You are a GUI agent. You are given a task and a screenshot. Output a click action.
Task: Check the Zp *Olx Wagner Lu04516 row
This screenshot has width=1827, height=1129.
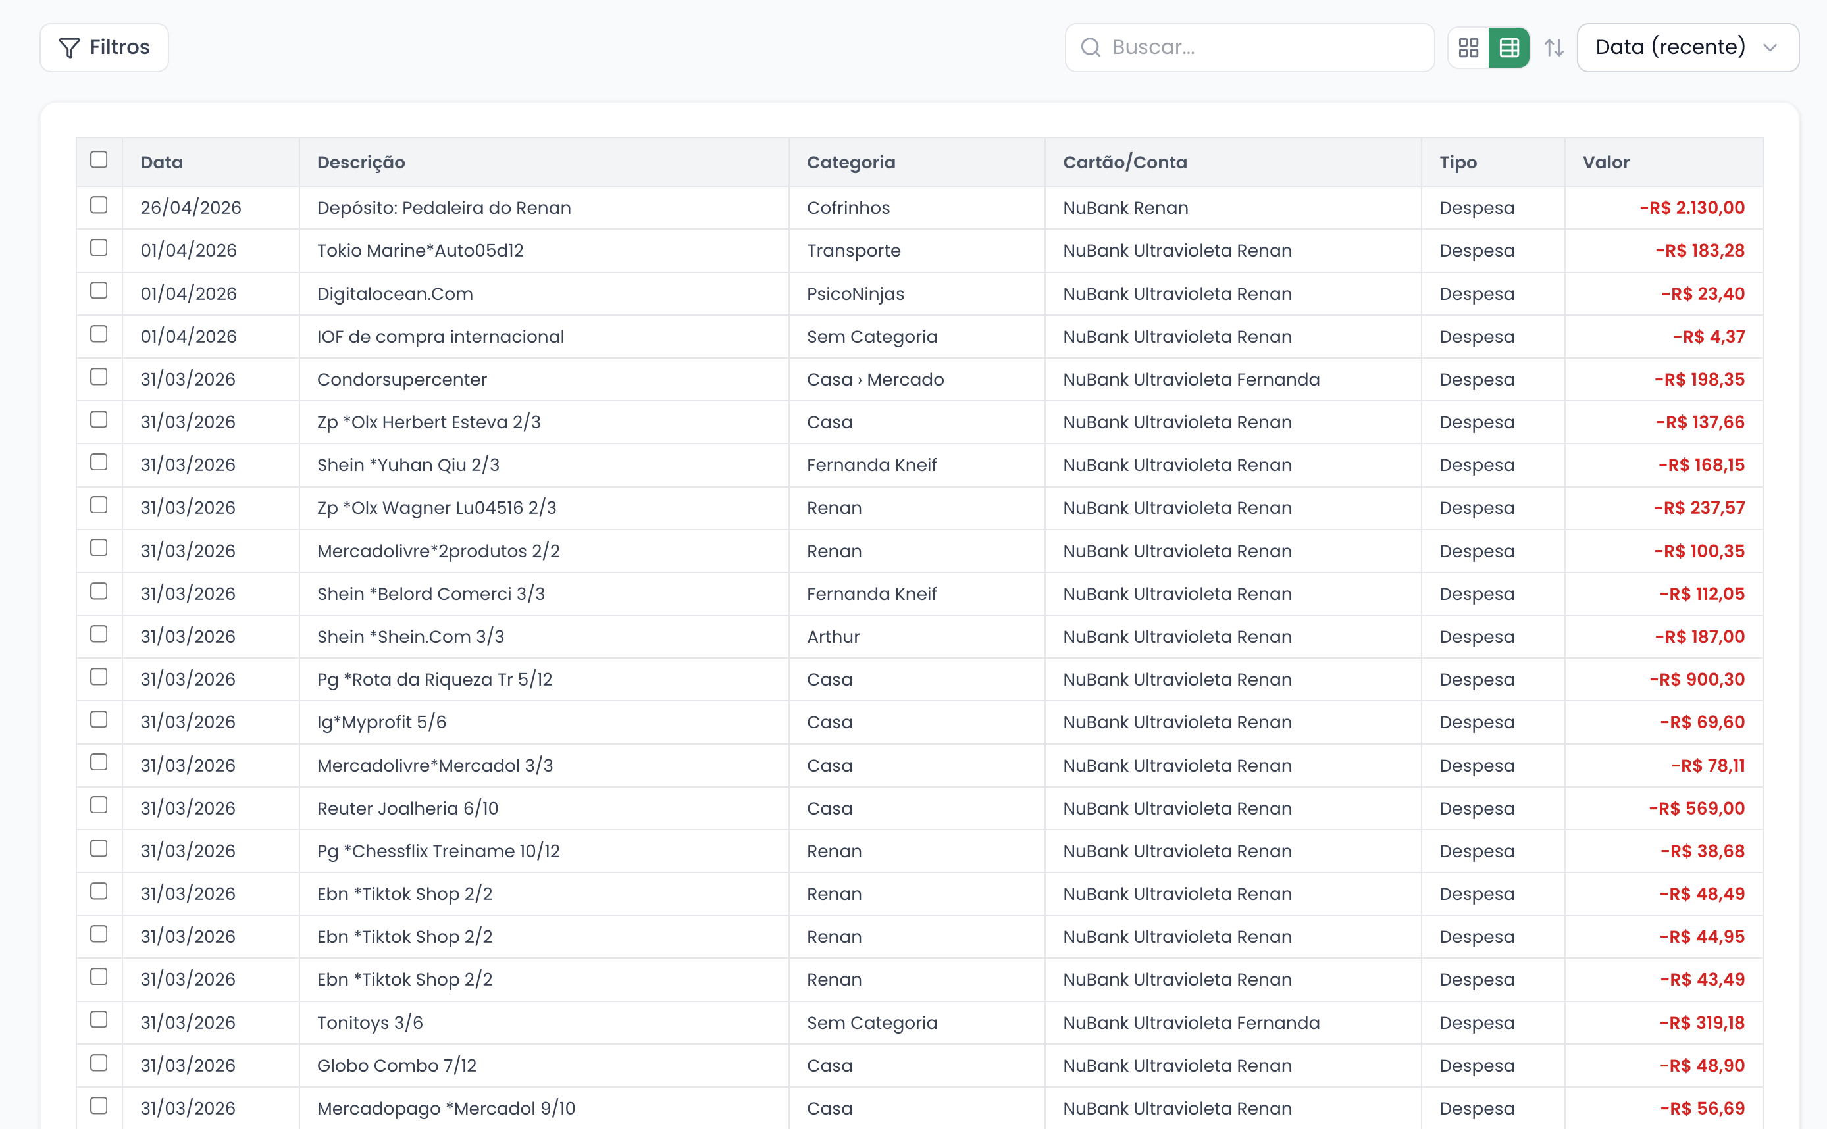coord(99,505)
